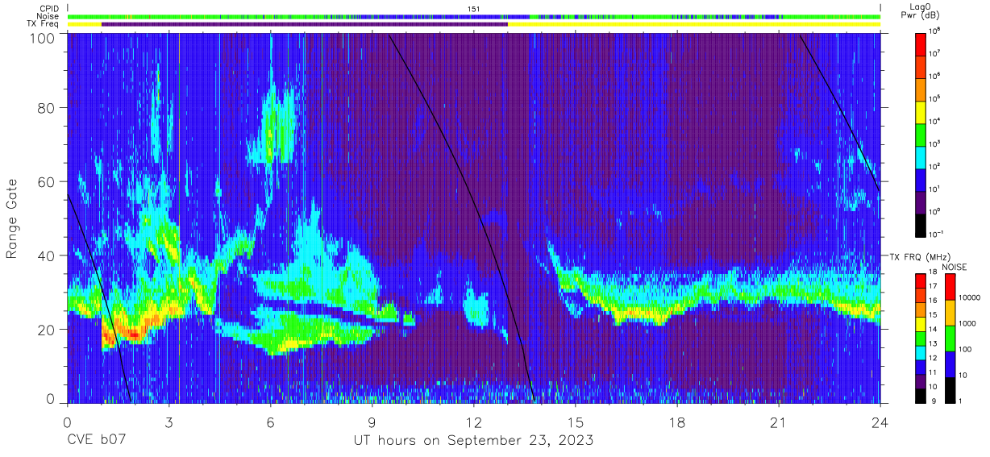This screenshot has height=457, width=990.
Task: Click the TX FRQ (MHz) legend title
Action: click(920, 256)
